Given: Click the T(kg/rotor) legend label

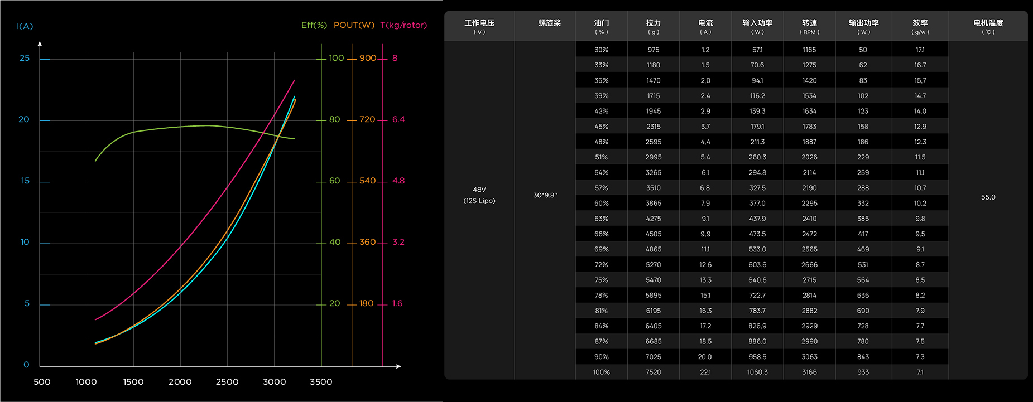Looking at the screenshot, I should [403, 25].
